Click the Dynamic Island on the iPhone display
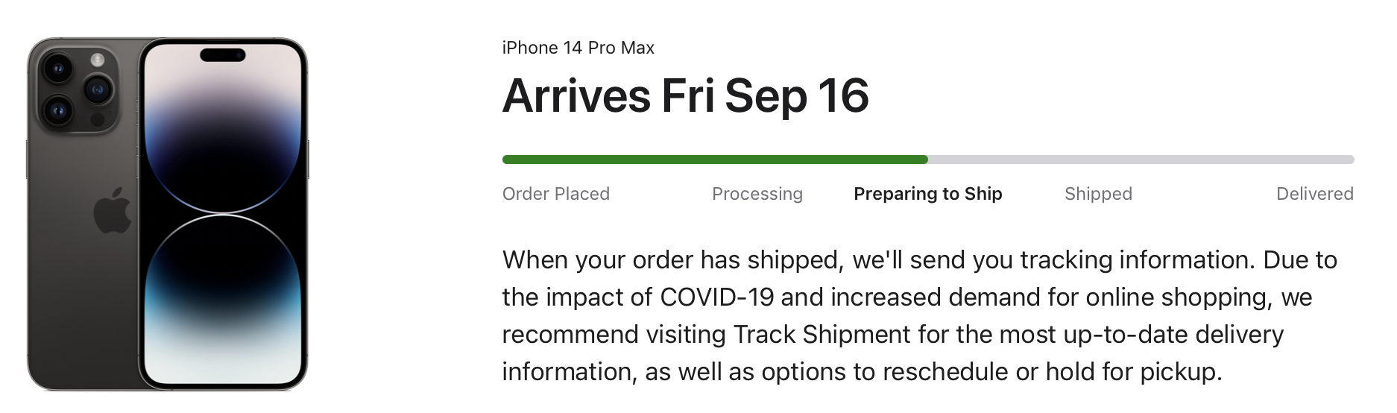The height and width of the screenshot is (413, 1397). pos(223,55)
